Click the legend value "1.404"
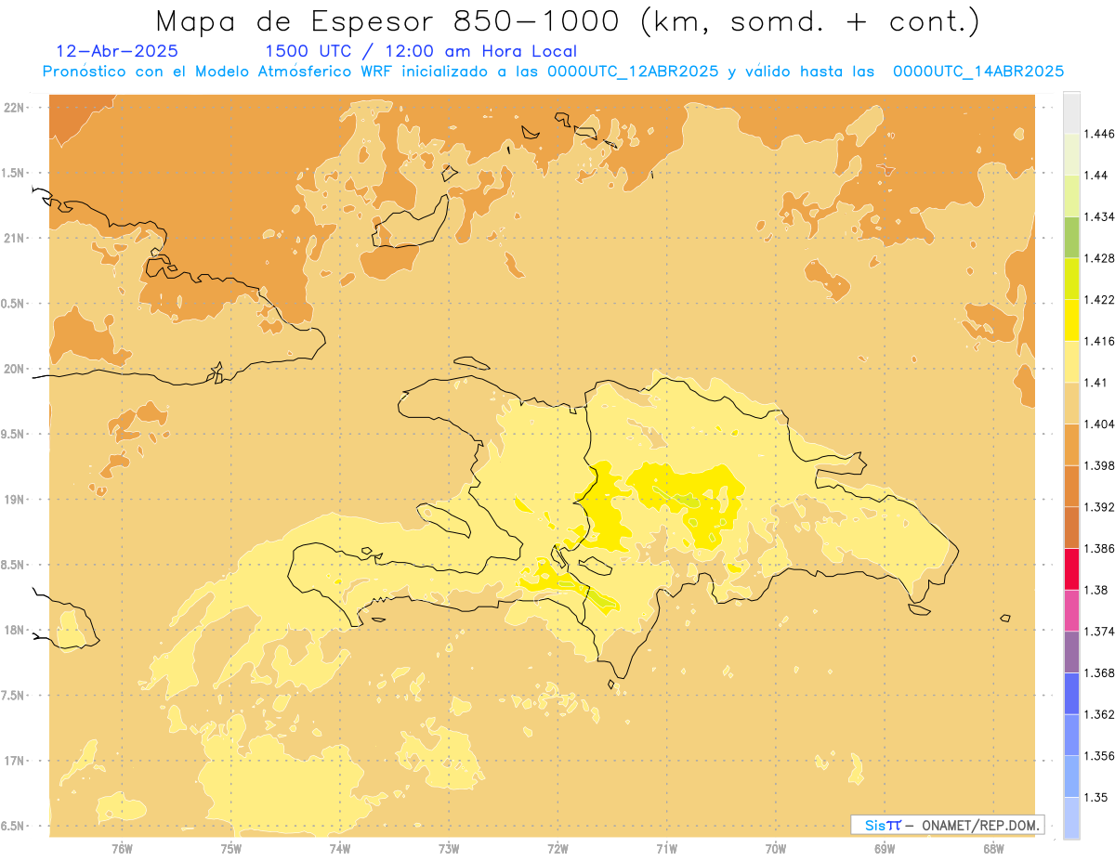This screenshot has width=1115, height=861. (x=1099, y=424)
